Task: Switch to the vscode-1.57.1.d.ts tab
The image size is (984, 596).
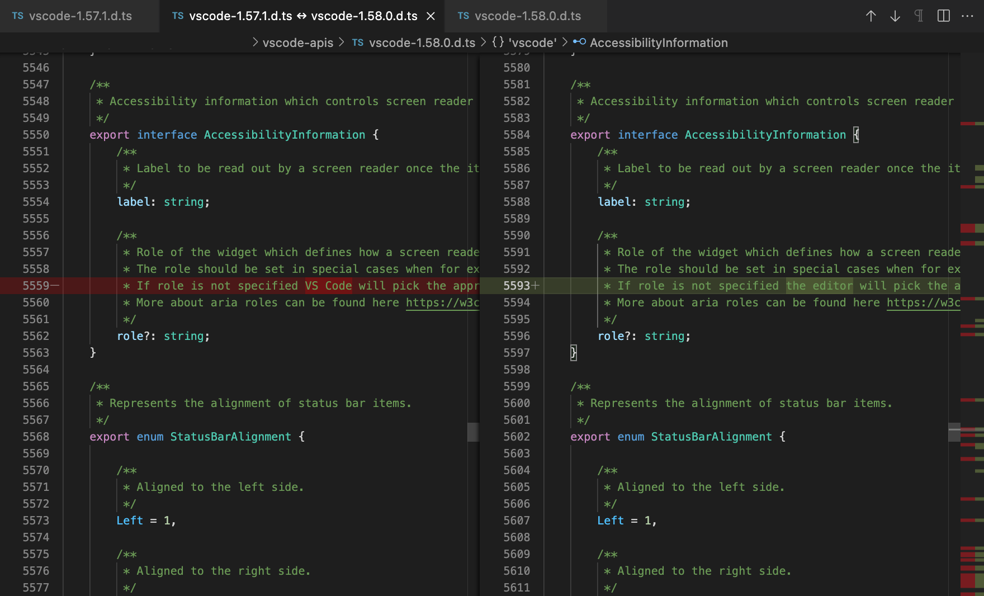Action: tap(80, 16)
